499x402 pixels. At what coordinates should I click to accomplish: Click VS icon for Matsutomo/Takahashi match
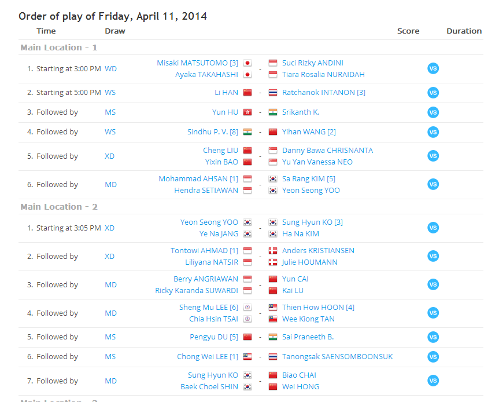[x=433, y=68]
